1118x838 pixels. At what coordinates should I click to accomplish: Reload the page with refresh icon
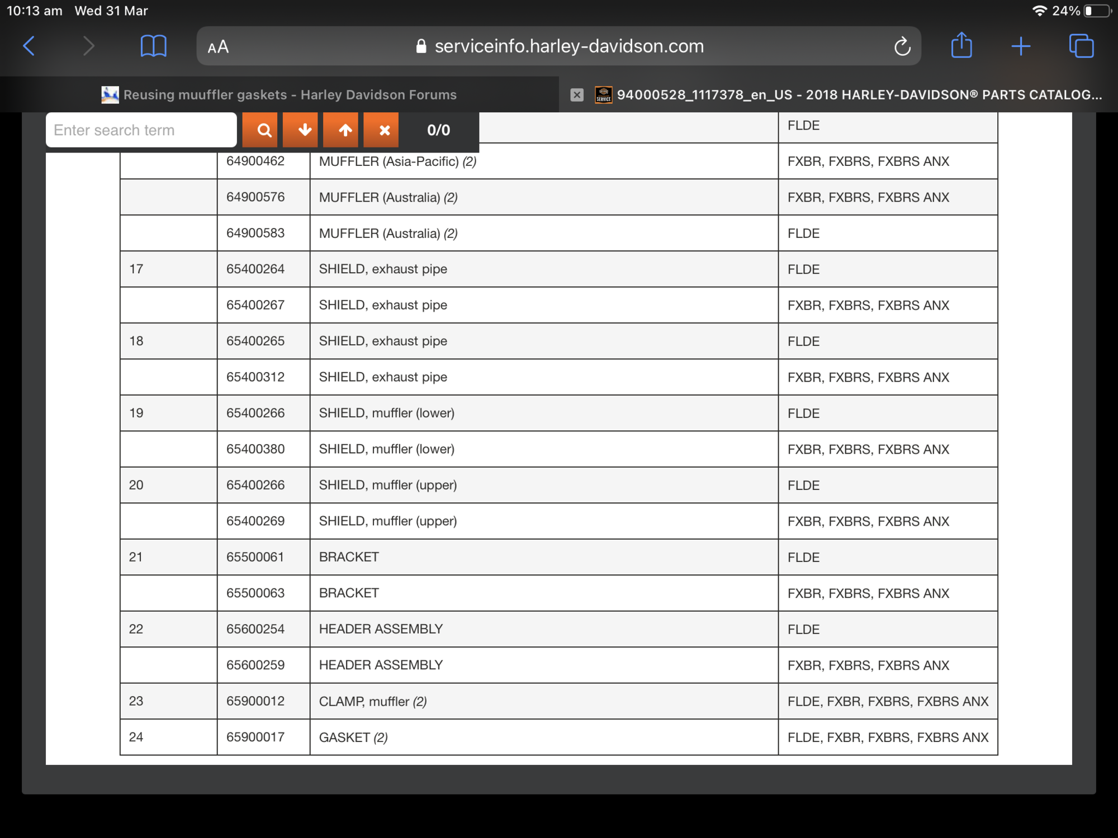902,46
